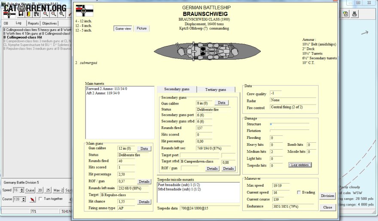Open Details next to main guns ROF
Viewport: 378px width, 221px height.
click(144, 181)
